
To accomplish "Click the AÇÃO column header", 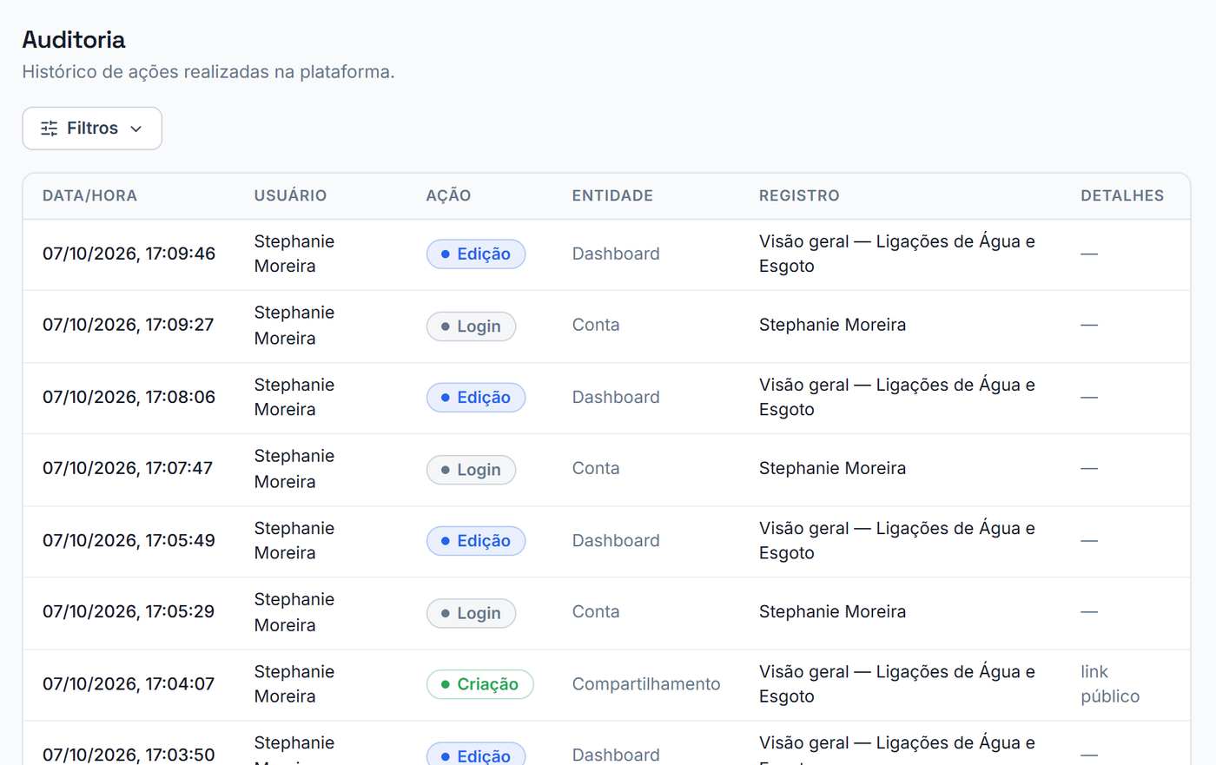I will [448, 195].
